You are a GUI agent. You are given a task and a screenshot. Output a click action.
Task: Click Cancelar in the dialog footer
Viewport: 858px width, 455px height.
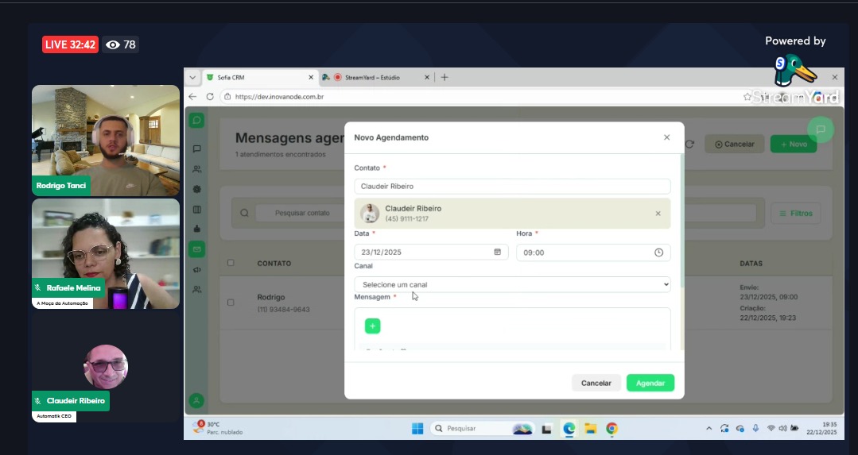pos(596,383)
